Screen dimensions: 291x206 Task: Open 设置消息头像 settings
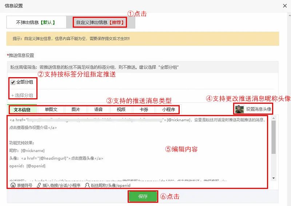(x=259, y=109)
